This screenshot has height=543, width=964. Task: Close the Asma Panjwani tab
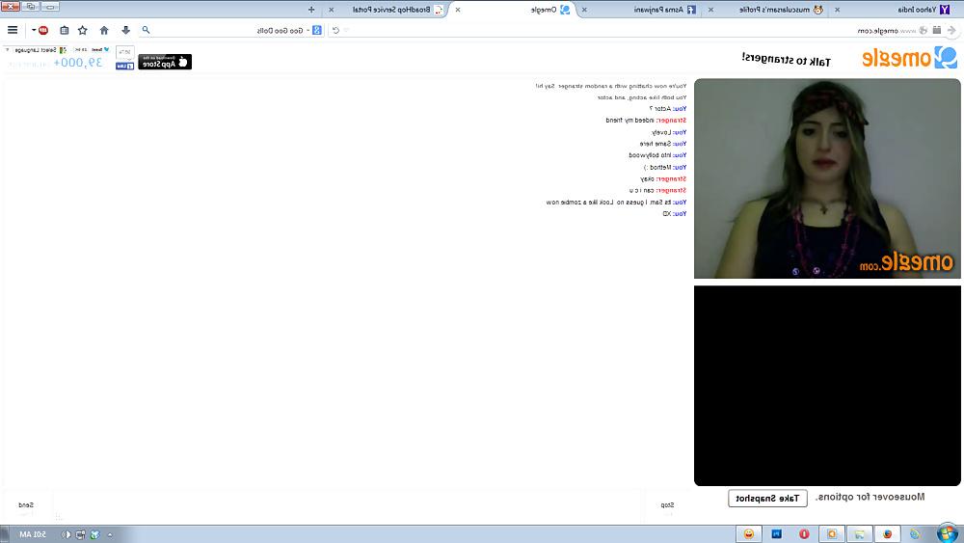pos(584,10)
